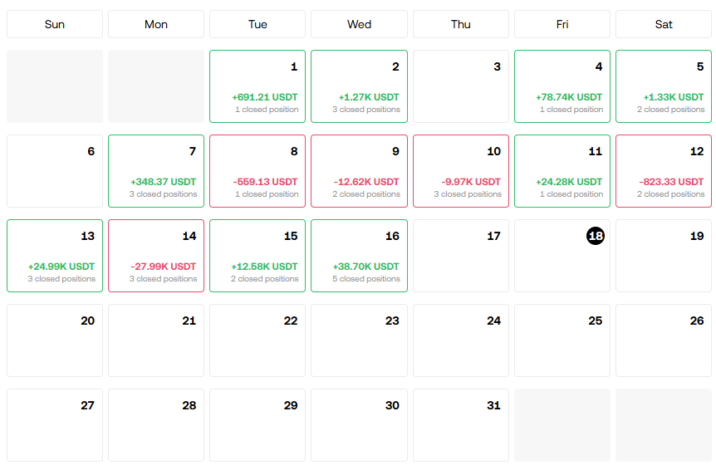Viewport: 716px width, 470px height.
Task: Click the +24.99K USDT profit on day 13
Action: 61,267
